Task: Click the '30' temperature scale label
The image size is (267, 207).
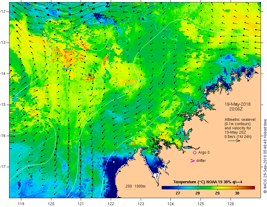Action: click(237, 193)
